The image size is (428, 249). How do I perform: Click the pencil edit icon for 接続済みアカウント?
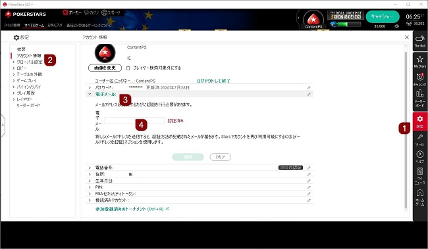pos(309,200)
